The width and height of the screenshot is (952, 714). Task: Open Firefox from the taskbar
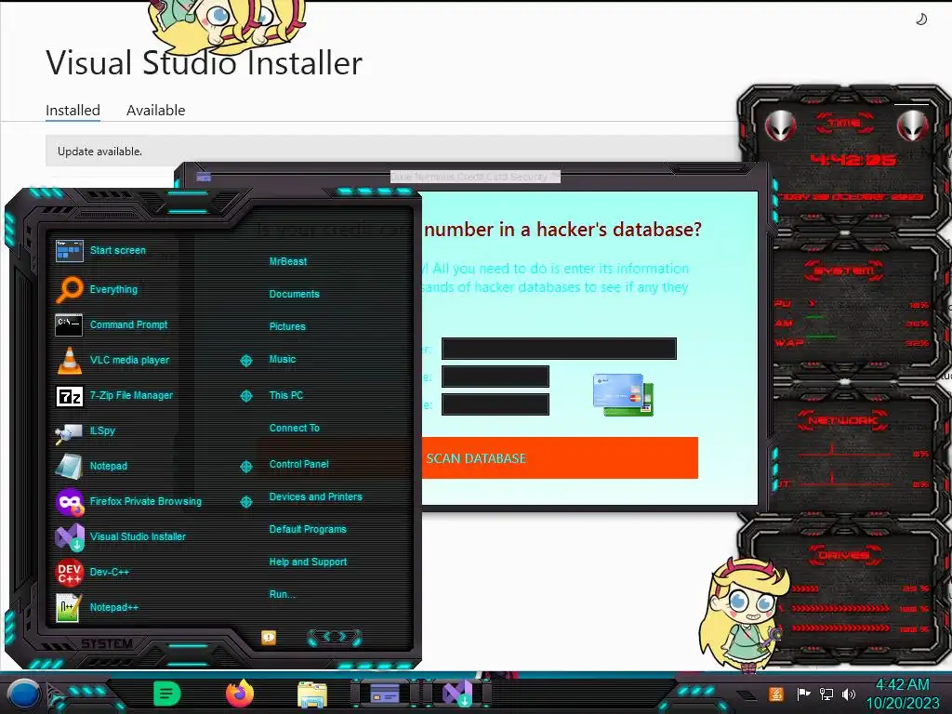point(240,694)
